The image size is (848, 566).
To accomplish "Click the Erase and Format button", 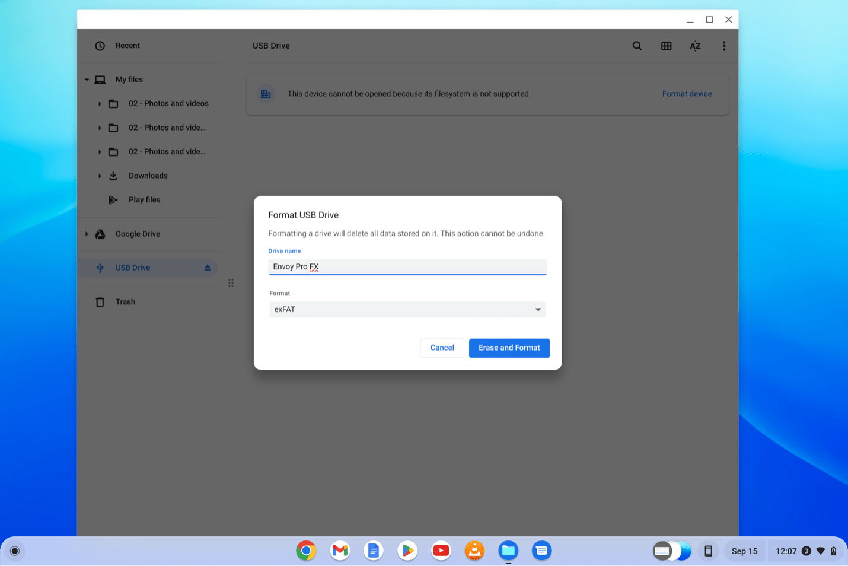I will point(509,348).
